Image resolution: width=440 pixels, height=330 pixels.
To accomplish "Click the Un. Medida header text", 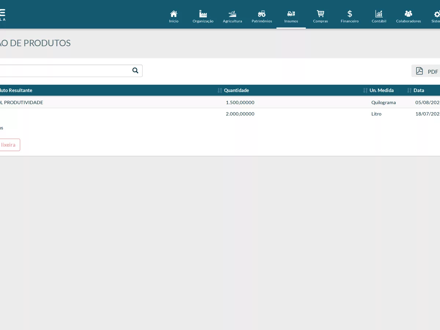I will 382,90.
